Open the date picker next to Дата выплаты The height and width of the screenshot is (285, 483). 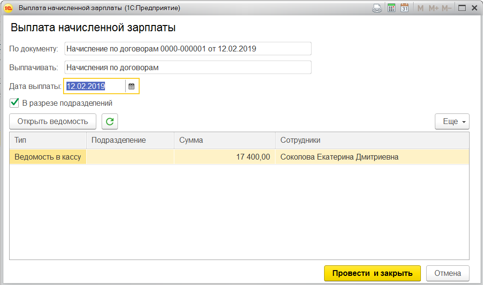pos(131,87)
